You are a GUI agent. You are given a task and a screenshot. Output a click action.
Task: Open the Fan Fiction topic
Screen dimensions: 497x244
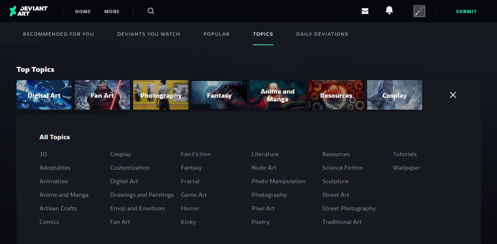pyautogui.click(x=196, y=154)
